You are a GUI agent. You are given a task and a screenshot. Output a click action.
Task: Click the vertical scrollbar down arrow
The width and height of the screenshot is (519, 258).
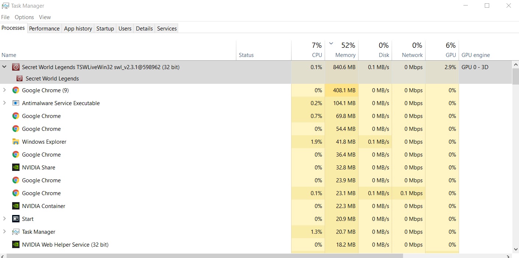click(515, 249)
